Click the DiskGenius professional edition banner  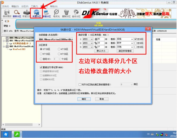click(x=126, y=14)
